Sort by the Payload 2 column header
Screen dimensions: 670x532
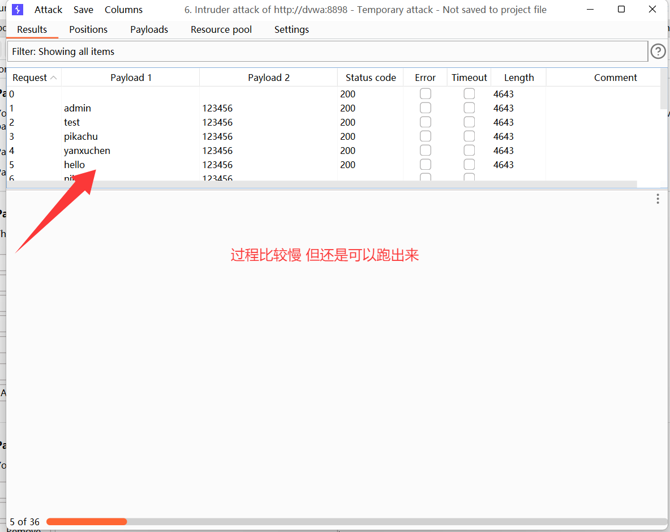click(268, 78)
